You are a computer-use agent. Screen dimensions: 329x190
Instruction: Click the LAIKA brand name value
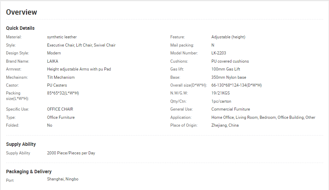pos(53,61)
